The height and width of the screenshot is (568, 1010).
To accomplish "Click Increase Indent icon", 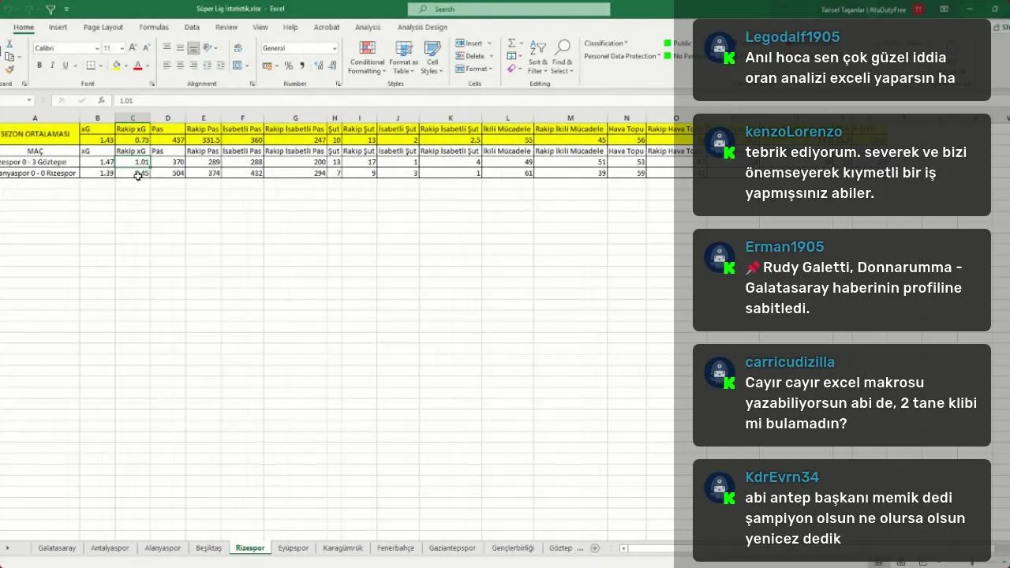I will [222, 65].
